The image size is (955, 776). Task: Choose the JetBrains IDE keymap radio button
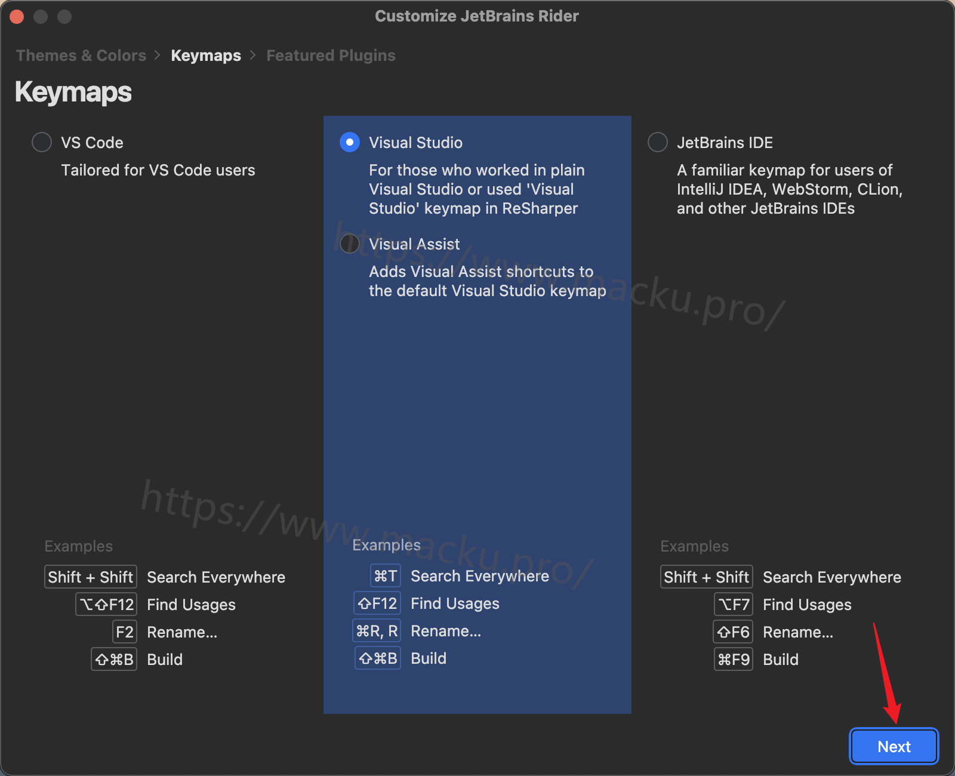[x=658, y=142]
